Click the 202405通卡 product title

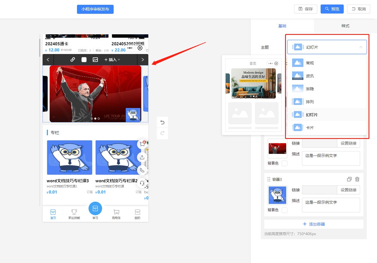pyautogui.click(x=57, y=44)
